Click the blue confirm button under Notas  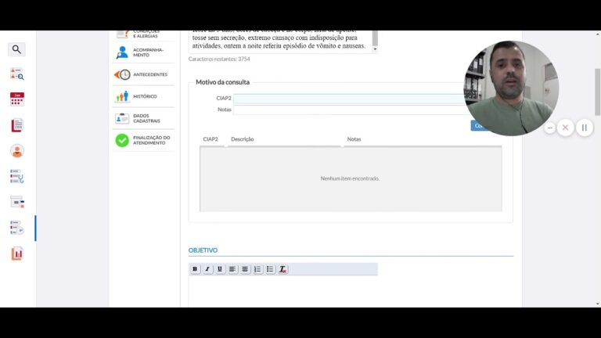point(477,126)
